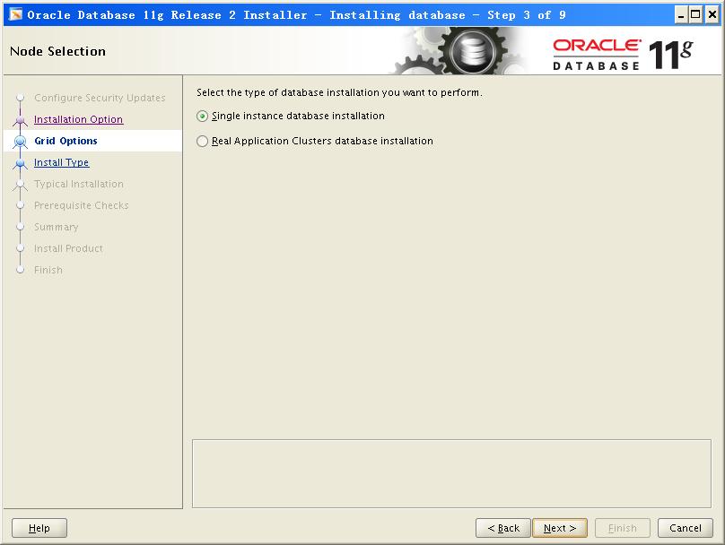Click the Typical Installation step label
This screenshot has width=725, height=545.
[x=79, y=184]
